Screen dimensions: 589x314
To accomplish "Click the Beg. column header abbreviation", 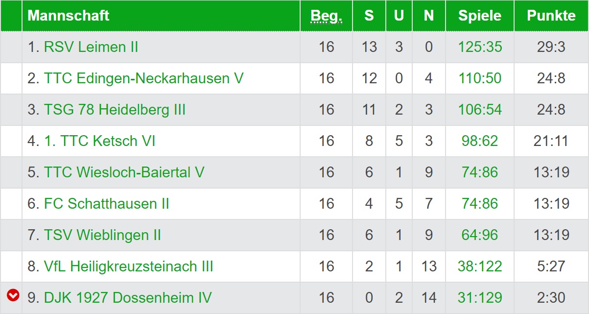I will (326, 16).
